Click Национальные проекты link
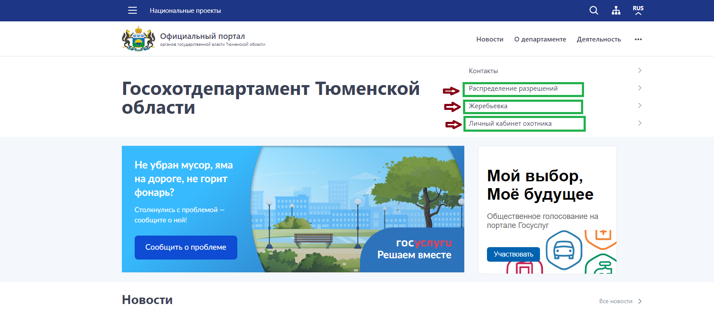 pos(185,11)
